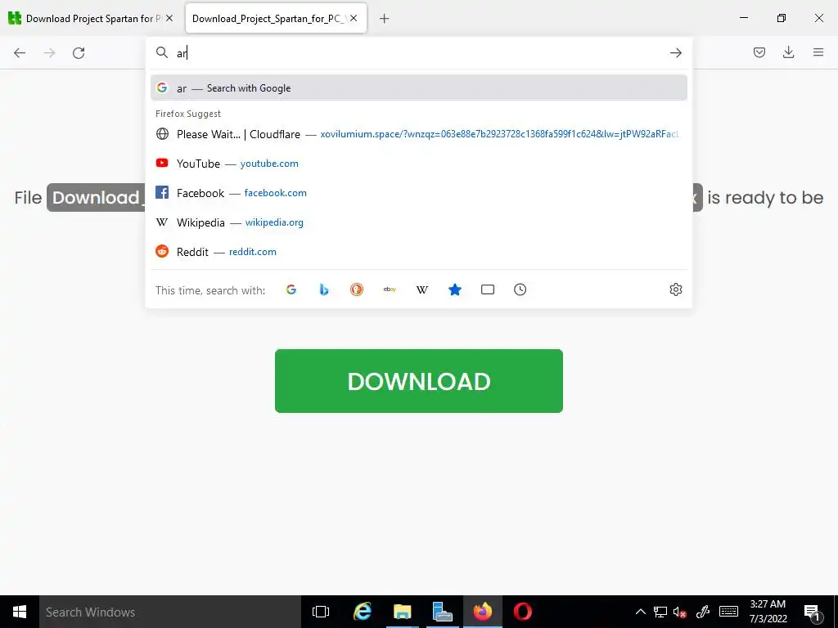Screen dimensions: 838x628
Task: Search history via the clock icon
Action: [520, 289]
